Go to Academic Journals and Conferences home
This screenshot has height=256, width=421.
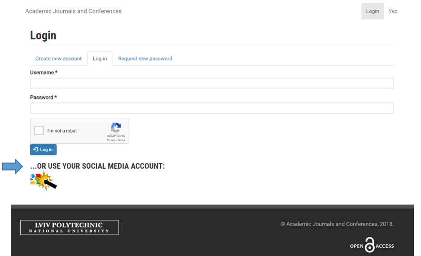(x=73, y=11)
